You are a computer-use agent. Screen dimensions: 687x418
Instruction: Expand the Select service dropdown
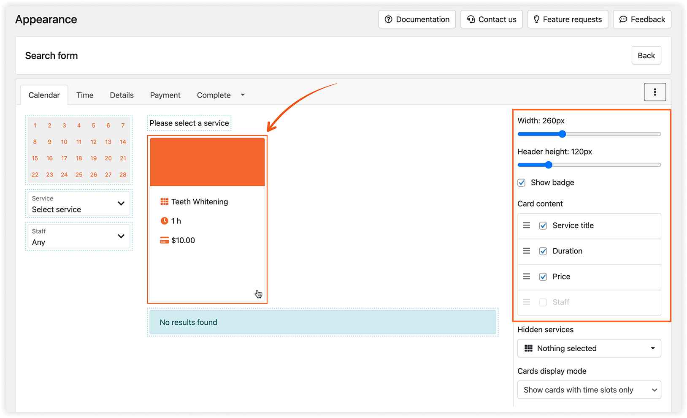point(78,204)
